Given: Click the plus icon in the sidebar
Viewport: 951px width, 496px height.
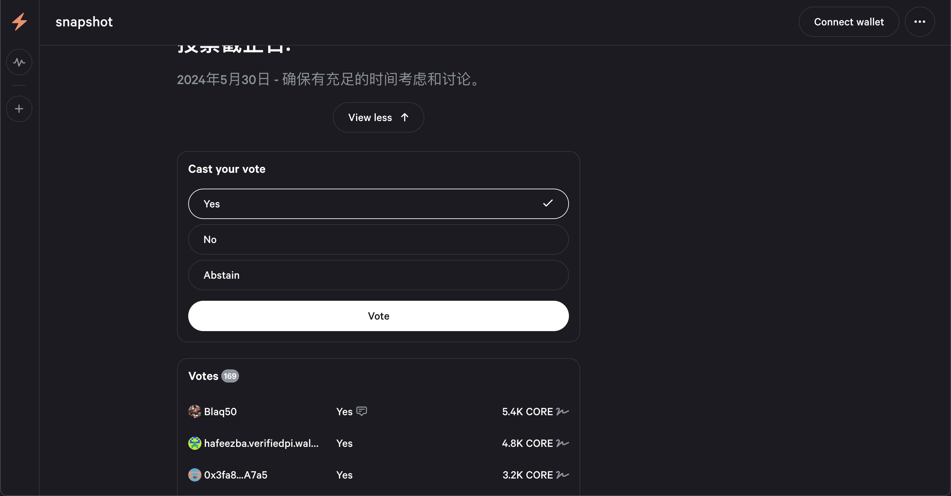Looking at the screenshot, I should pos(18,108).
